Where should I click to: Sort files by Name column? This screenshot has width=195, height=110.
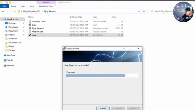click(31, 17)
